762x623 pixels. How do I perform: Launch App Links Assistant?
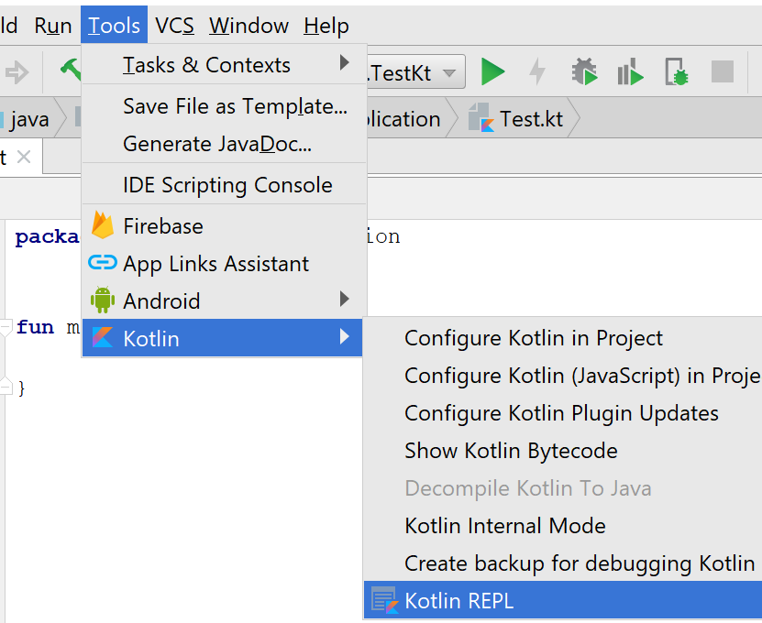[x=215, y=264]
